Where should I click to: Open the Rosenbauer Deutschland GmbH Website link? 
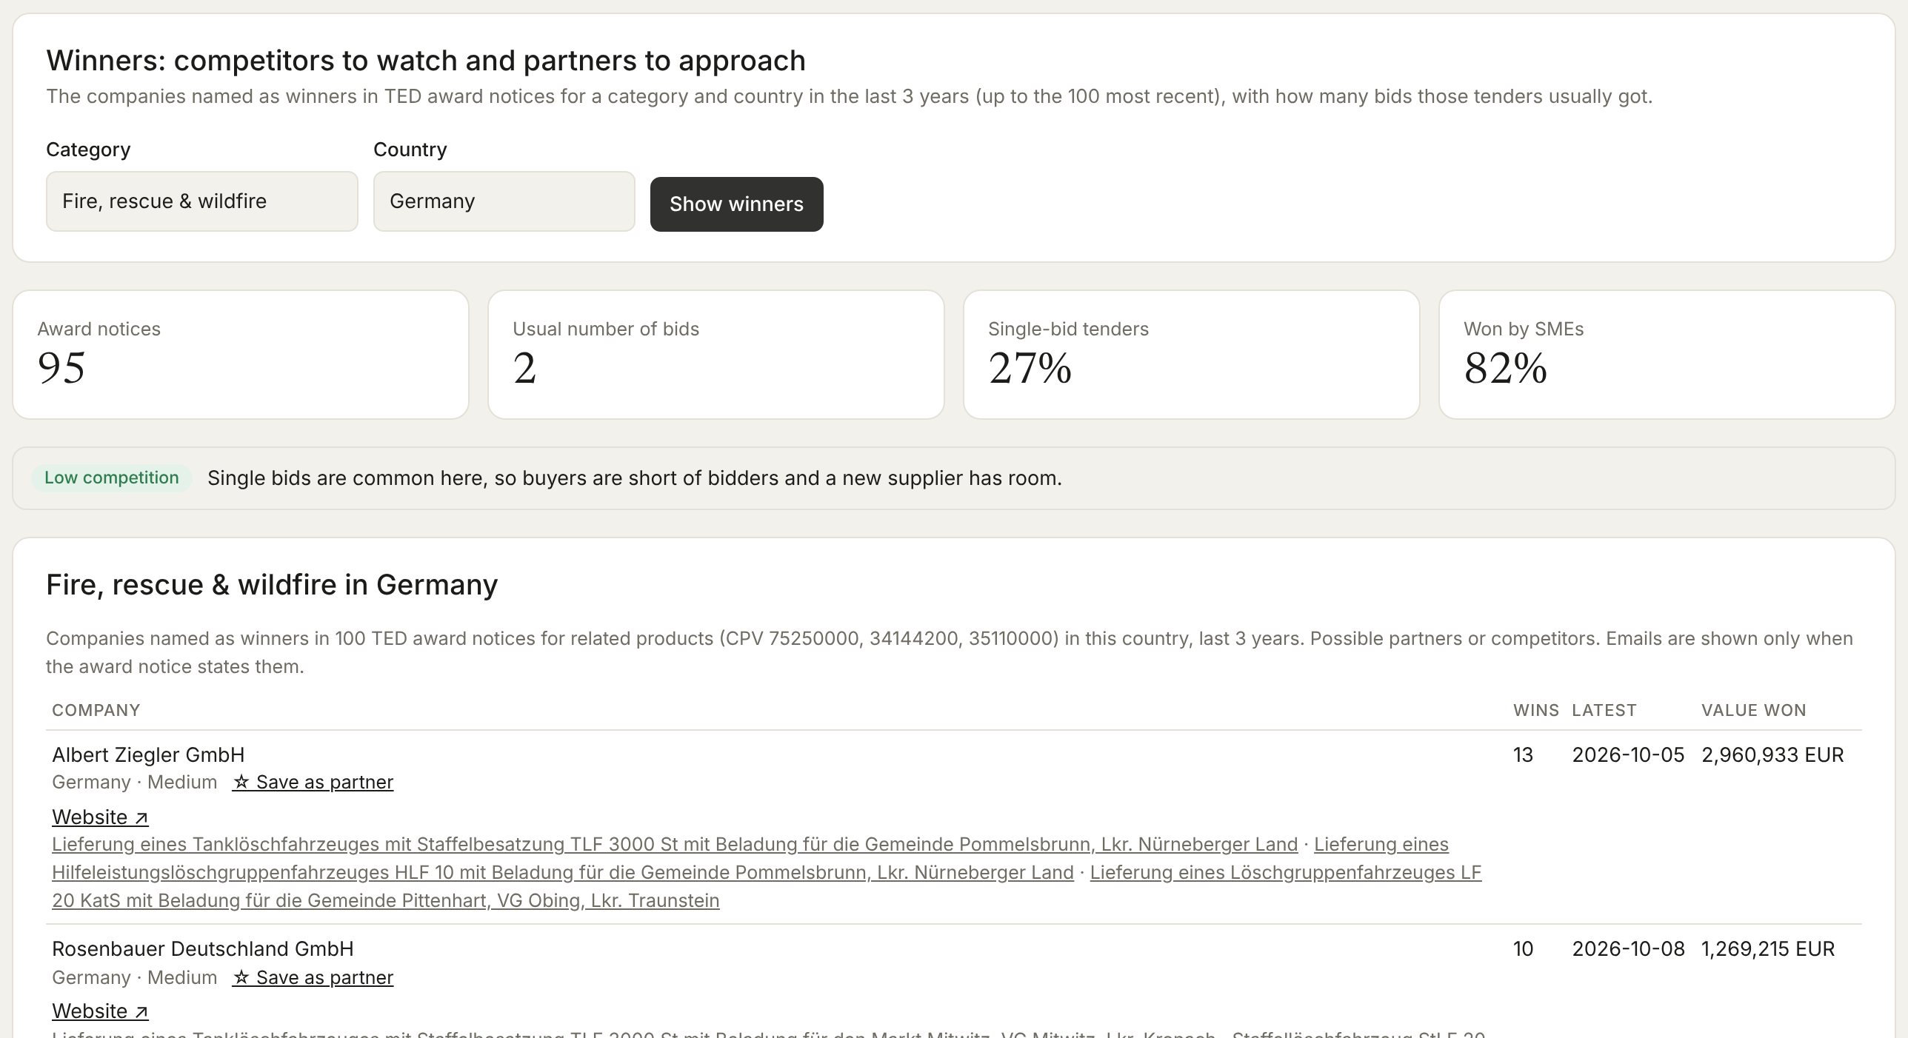click(100, 1011)
